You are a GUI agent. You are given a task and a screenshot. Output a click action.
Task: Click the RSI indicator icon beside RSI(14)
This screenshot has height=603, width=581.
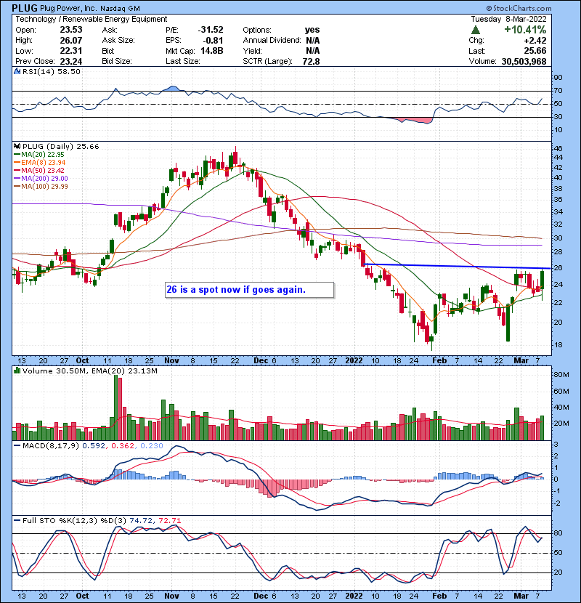click(x=17, y=71)
